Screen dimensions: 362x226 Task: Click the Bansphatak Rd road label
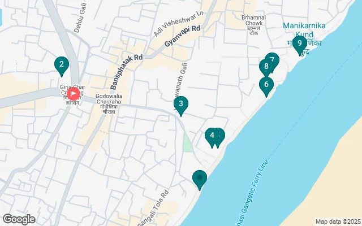click(127, 72)
